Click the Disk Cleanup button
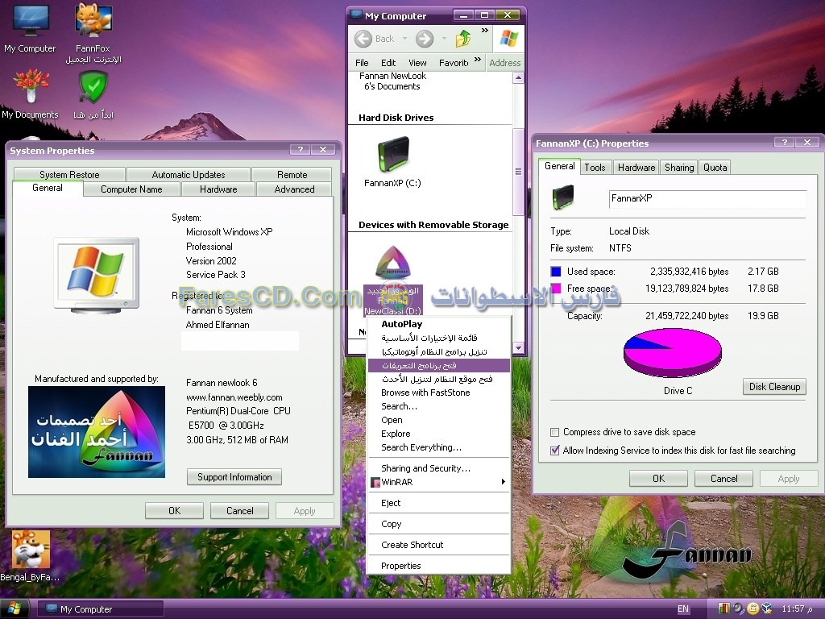This screenshot has height=619, width=825. pyautogui.click(x=774, y=386)
